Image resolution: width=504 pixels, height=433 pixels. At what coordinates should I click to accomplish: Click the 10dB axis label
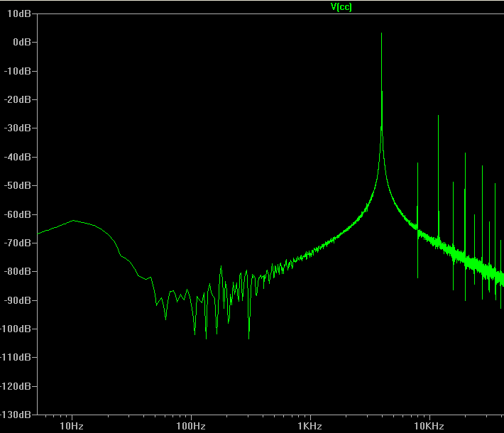19,13
